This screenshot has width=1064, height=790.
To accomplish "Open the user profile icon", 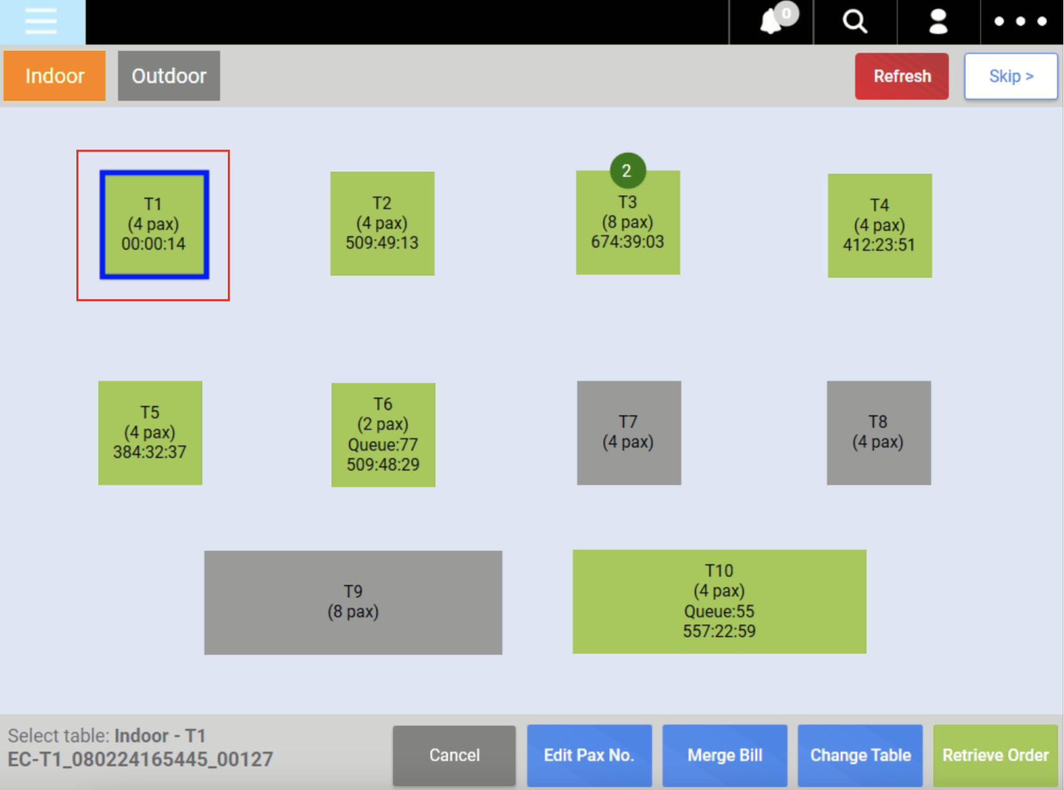I will click(938, 22).
